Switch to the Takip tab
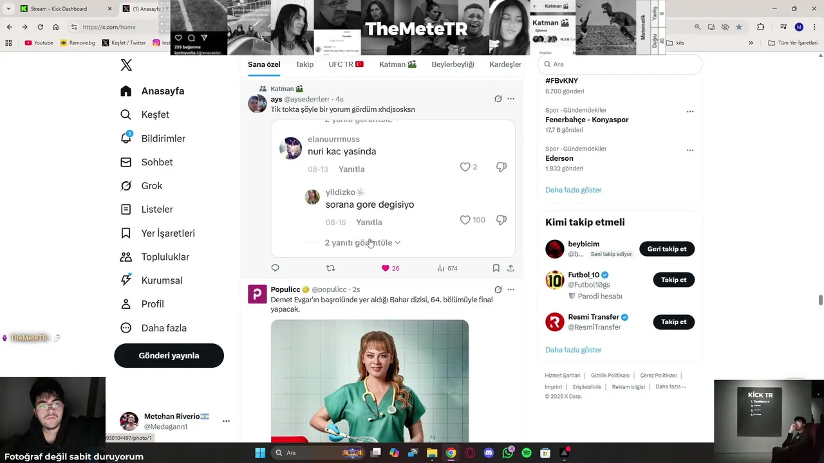824x463 pixels. click(304, 64)
